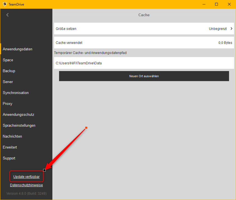The width and height of the screenshot is (236, 200).
Task: Open Server settings
Action: (x=8, y=82)
